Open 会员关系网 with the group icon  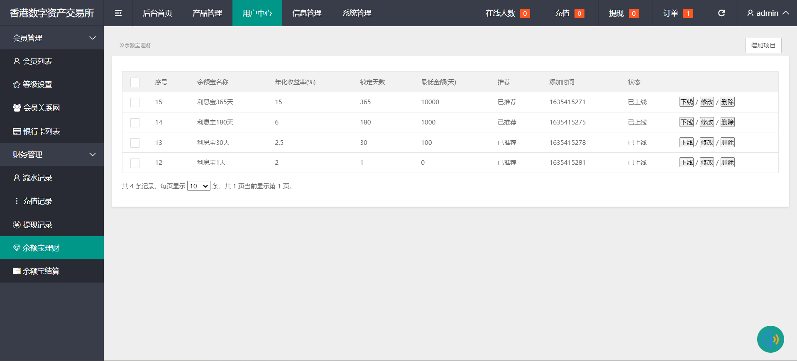(x=17, y=108)
